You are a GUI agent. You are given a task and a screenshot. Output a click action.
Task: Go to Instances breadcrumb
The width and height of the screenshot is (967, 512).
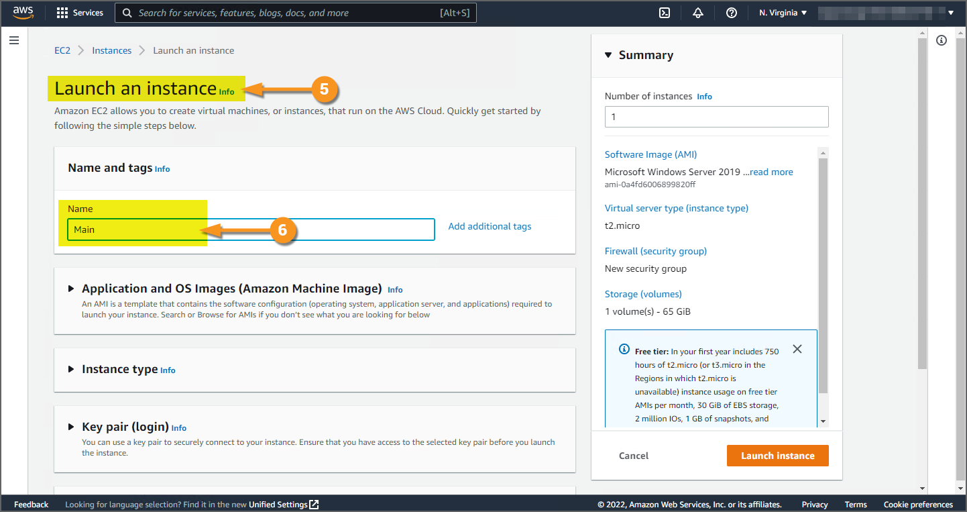tap(111, 50)
